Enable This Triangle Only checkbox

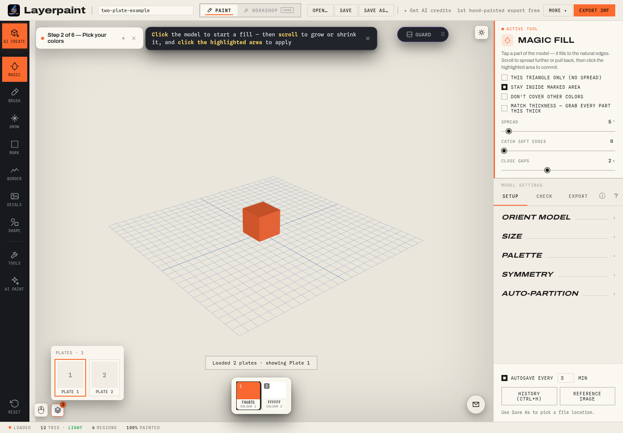[504, 78]
